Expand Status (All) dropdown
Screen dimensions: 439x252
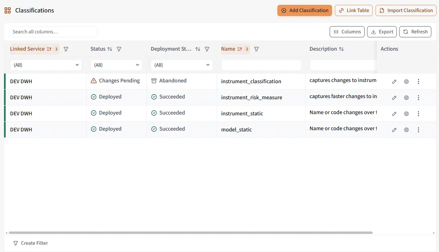point(116,65)
